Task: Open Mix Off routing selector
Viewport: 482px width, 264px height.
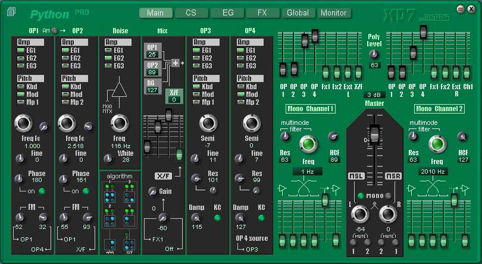Action: tap(169, 249)
